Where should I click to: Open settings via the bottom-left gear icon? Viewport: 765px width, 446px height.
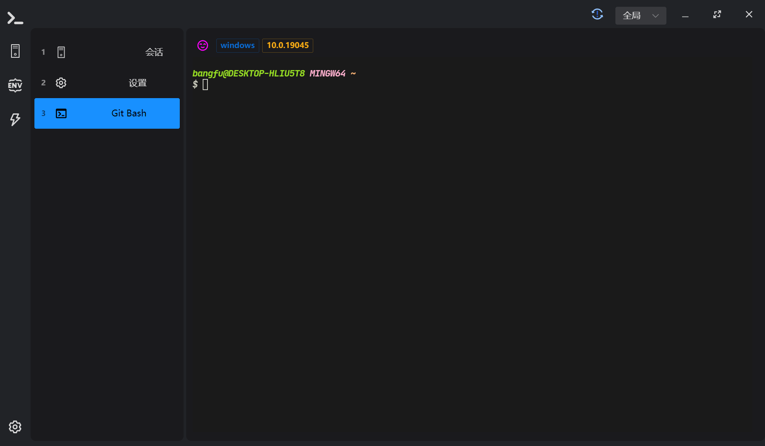[x=15, y=427]
